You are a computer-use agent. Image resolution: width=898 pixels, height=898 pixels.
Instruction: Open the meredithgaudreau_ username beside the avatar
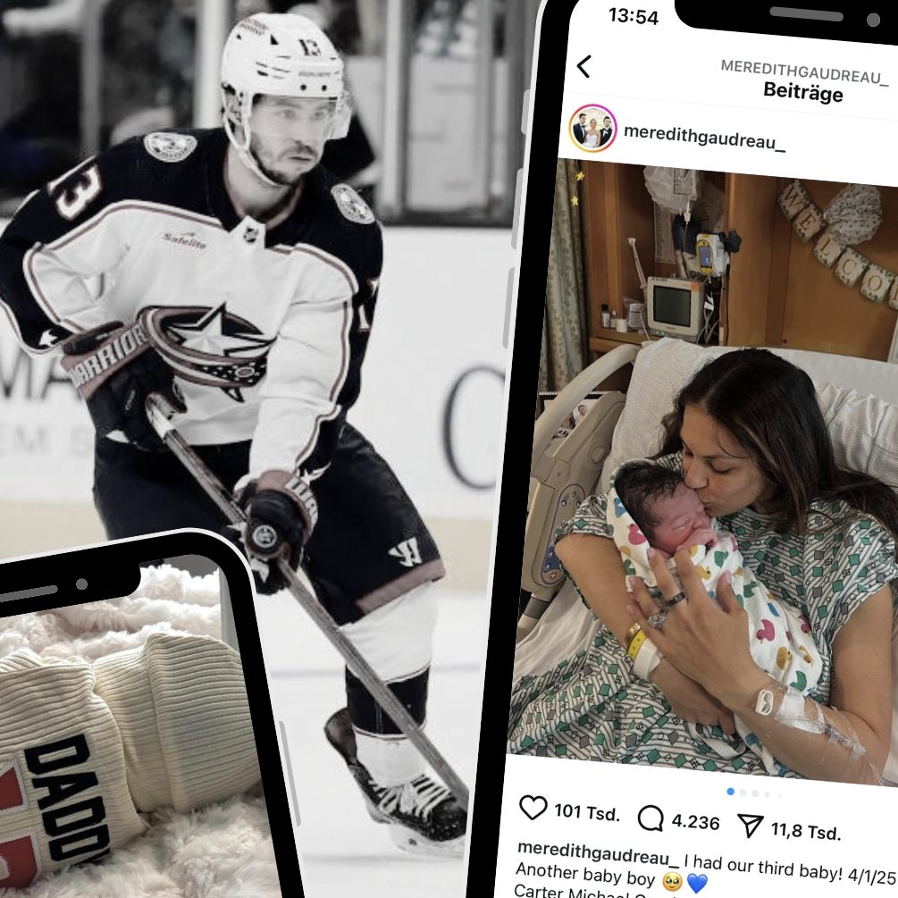(x=704, y=137)
